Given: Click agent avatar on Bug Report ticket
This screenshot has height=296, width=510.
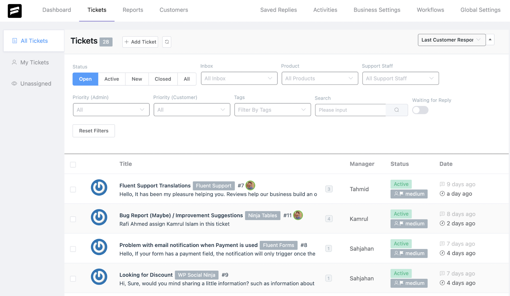Looking at the screenshot, I should point(298,215).
